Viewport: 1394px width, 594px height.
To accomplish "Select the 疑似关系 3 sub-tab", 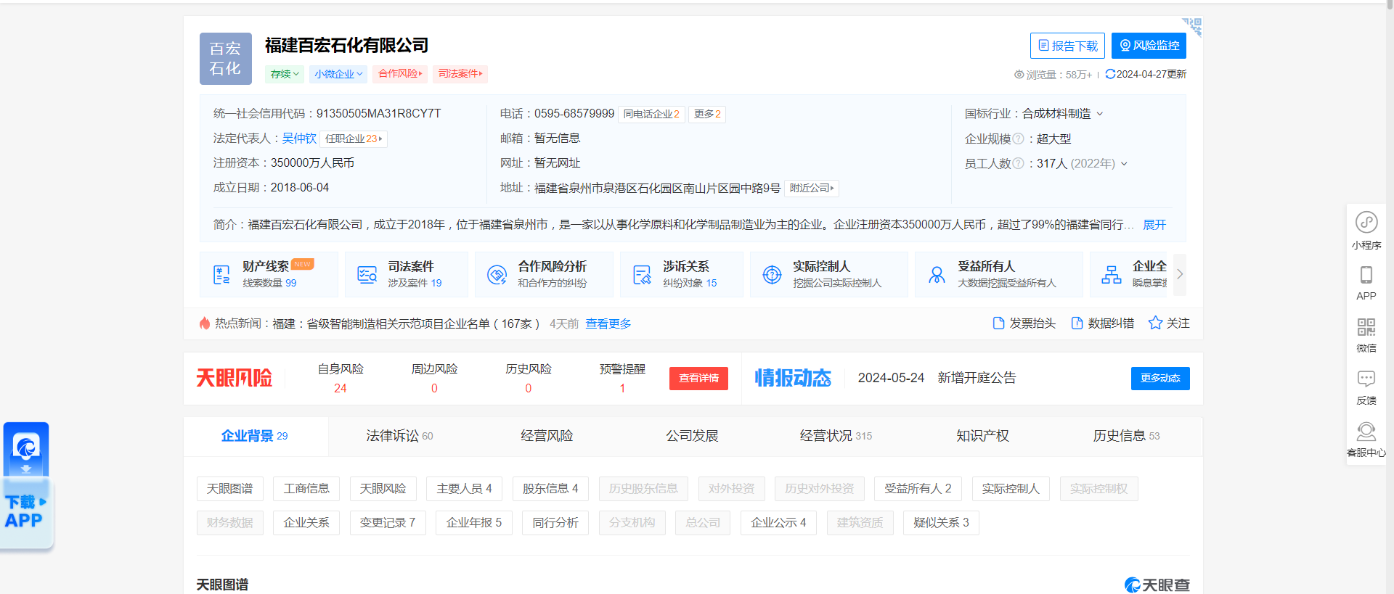I will pos(941,523).
